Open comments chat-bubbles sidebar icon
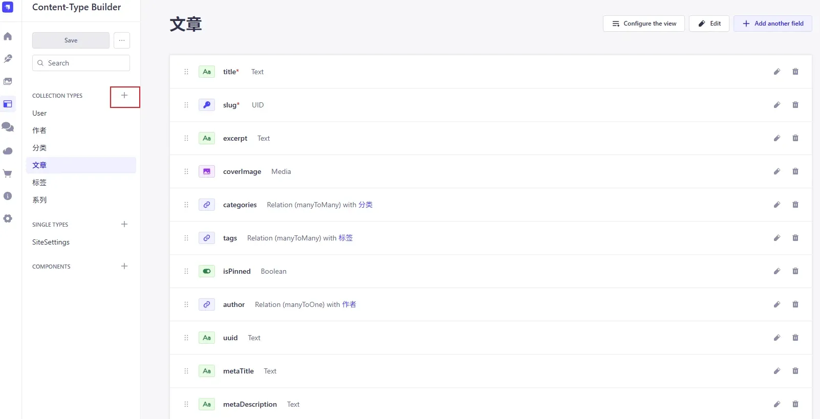Screen dimensions: 820x419 point(8,126)
